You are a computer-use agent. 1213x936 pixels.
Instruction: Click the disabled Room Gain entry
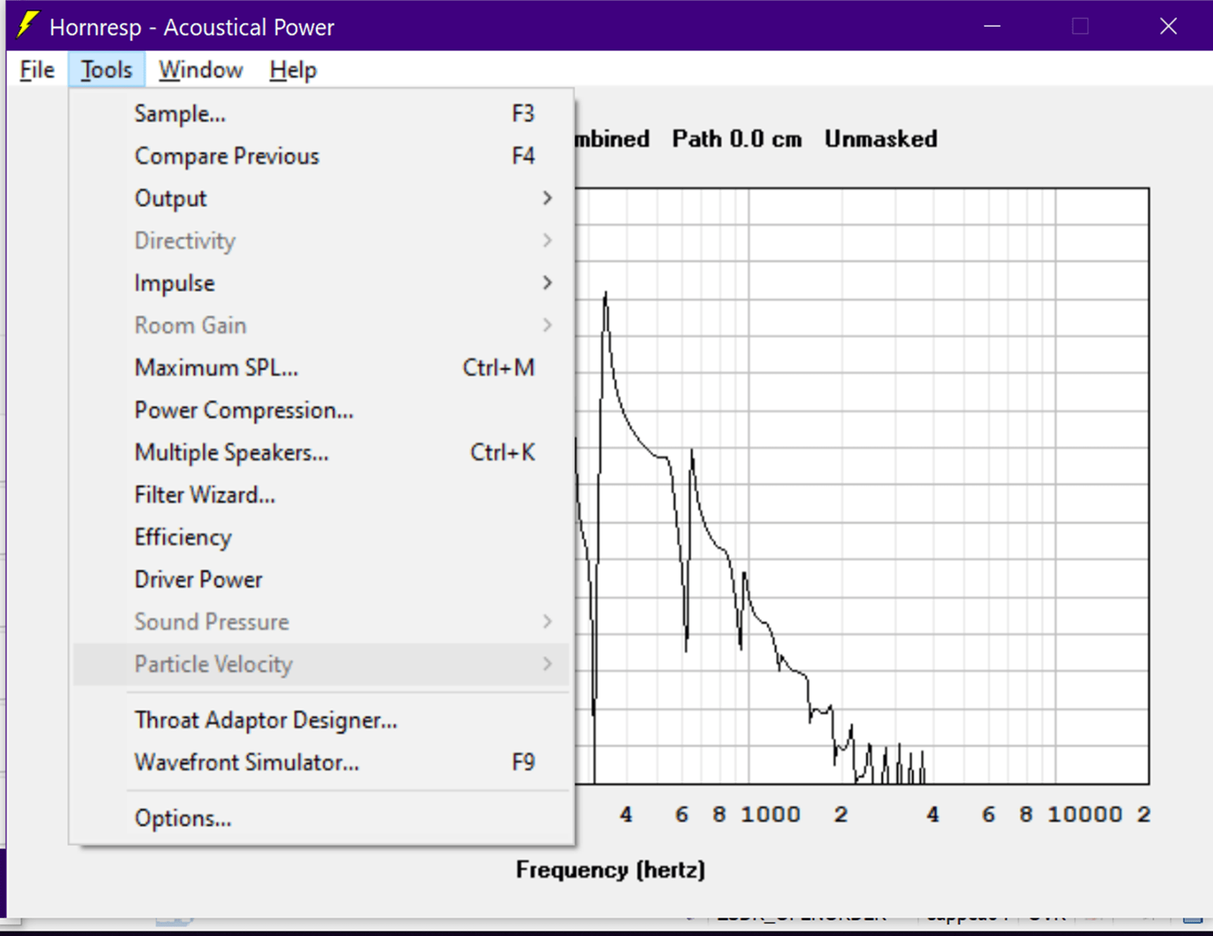[x=321, y=326]
